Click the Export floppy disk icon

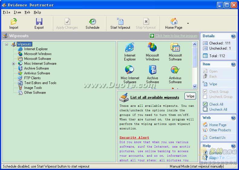click(x=39, y=21)
